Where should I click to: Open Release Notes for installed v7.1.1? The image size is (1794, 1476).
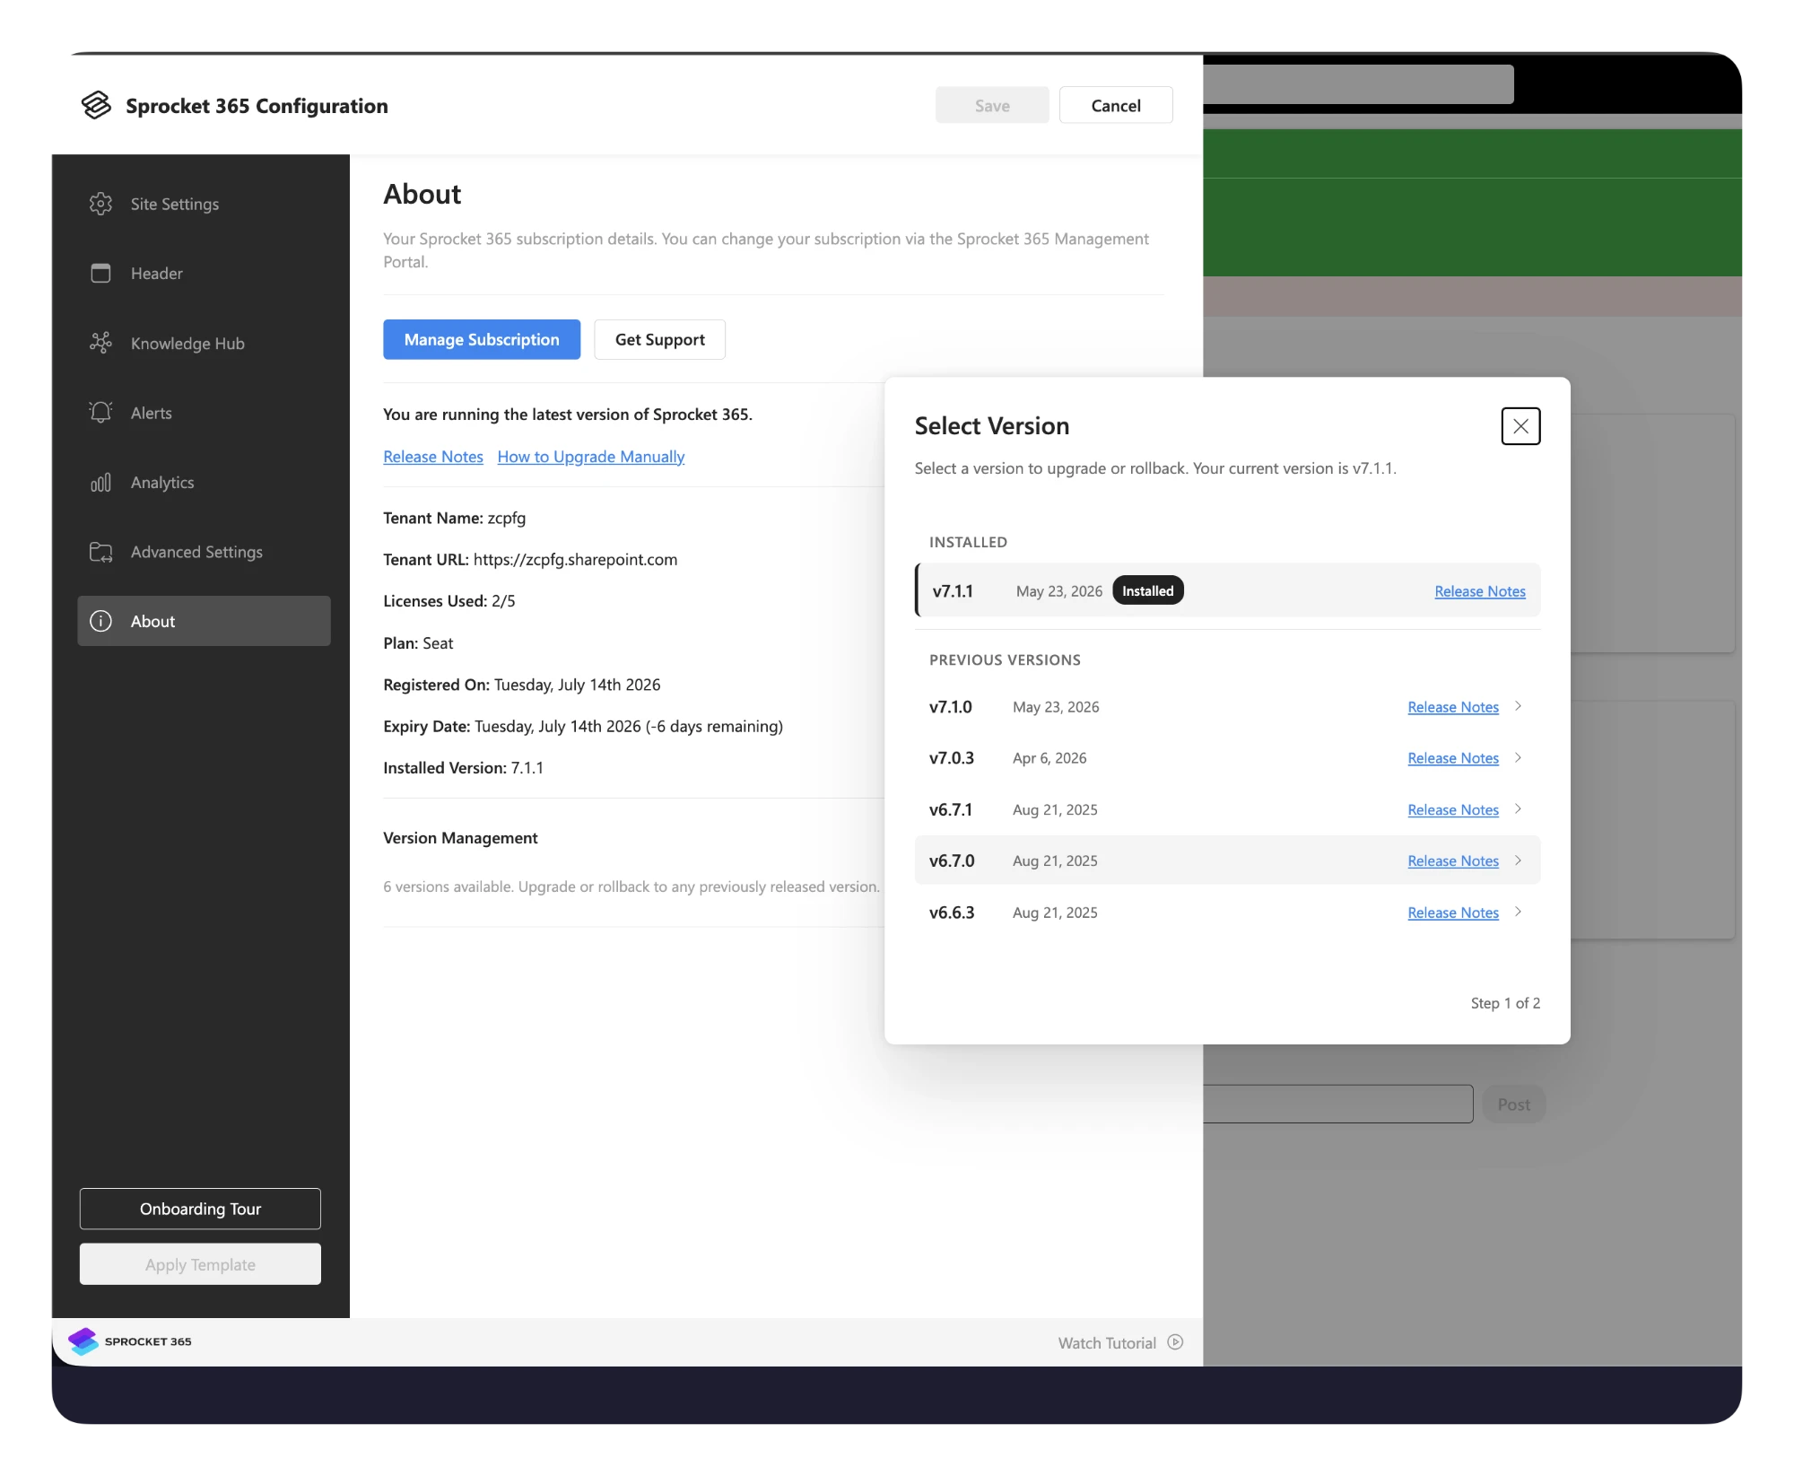point(1480,591)
